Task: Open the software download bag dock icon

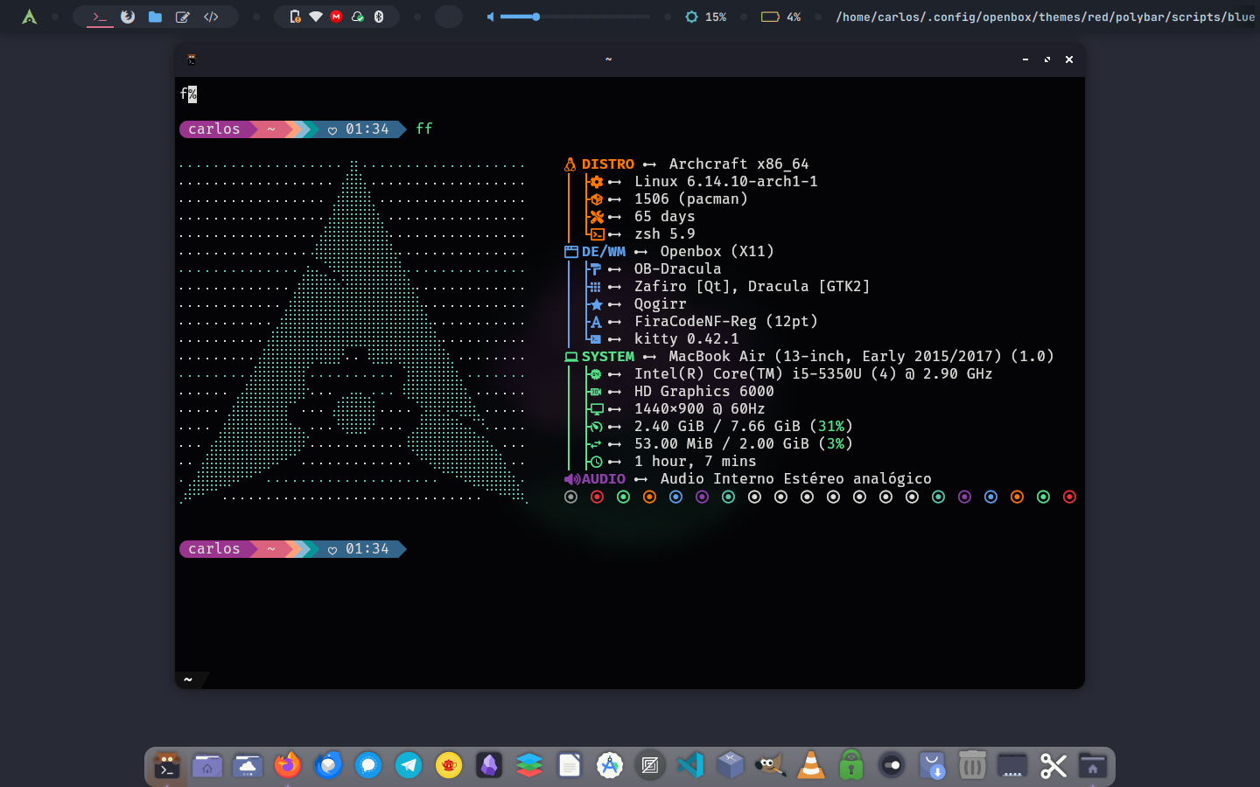Action: (932, 766)
